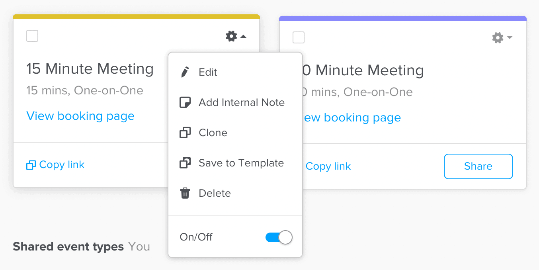The image size is (539, 270).
Task: Expand the Shared event types section
Action: click(x=68, y=246)
